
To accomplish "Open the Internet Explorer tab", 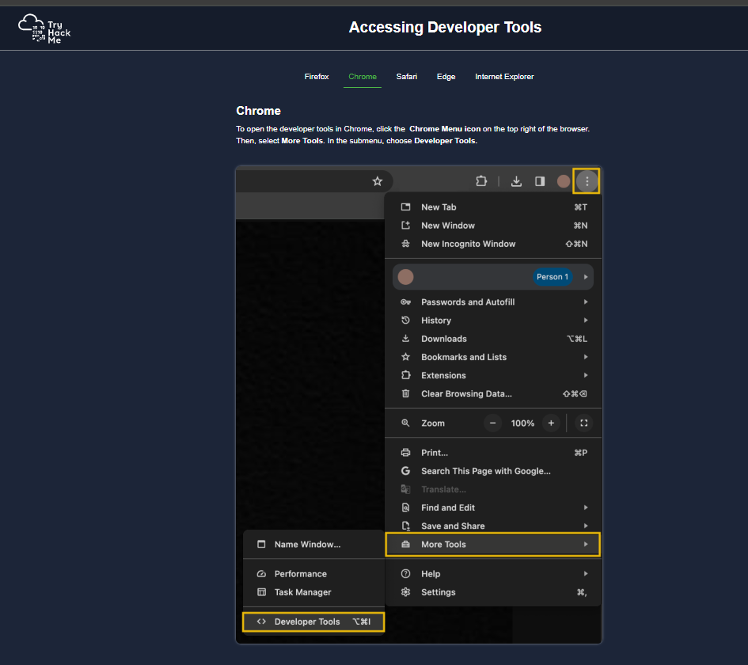I will coord(504,76).
